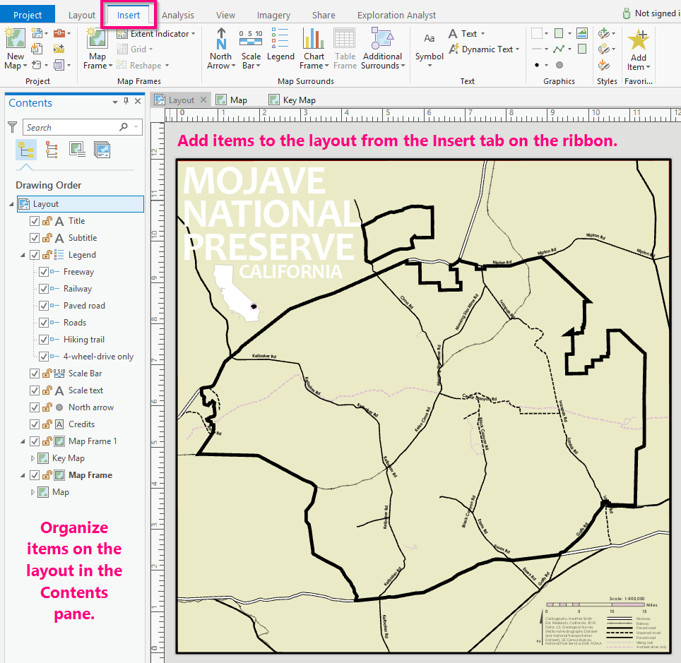Click the Dynamic Text icon

(454, 49)
